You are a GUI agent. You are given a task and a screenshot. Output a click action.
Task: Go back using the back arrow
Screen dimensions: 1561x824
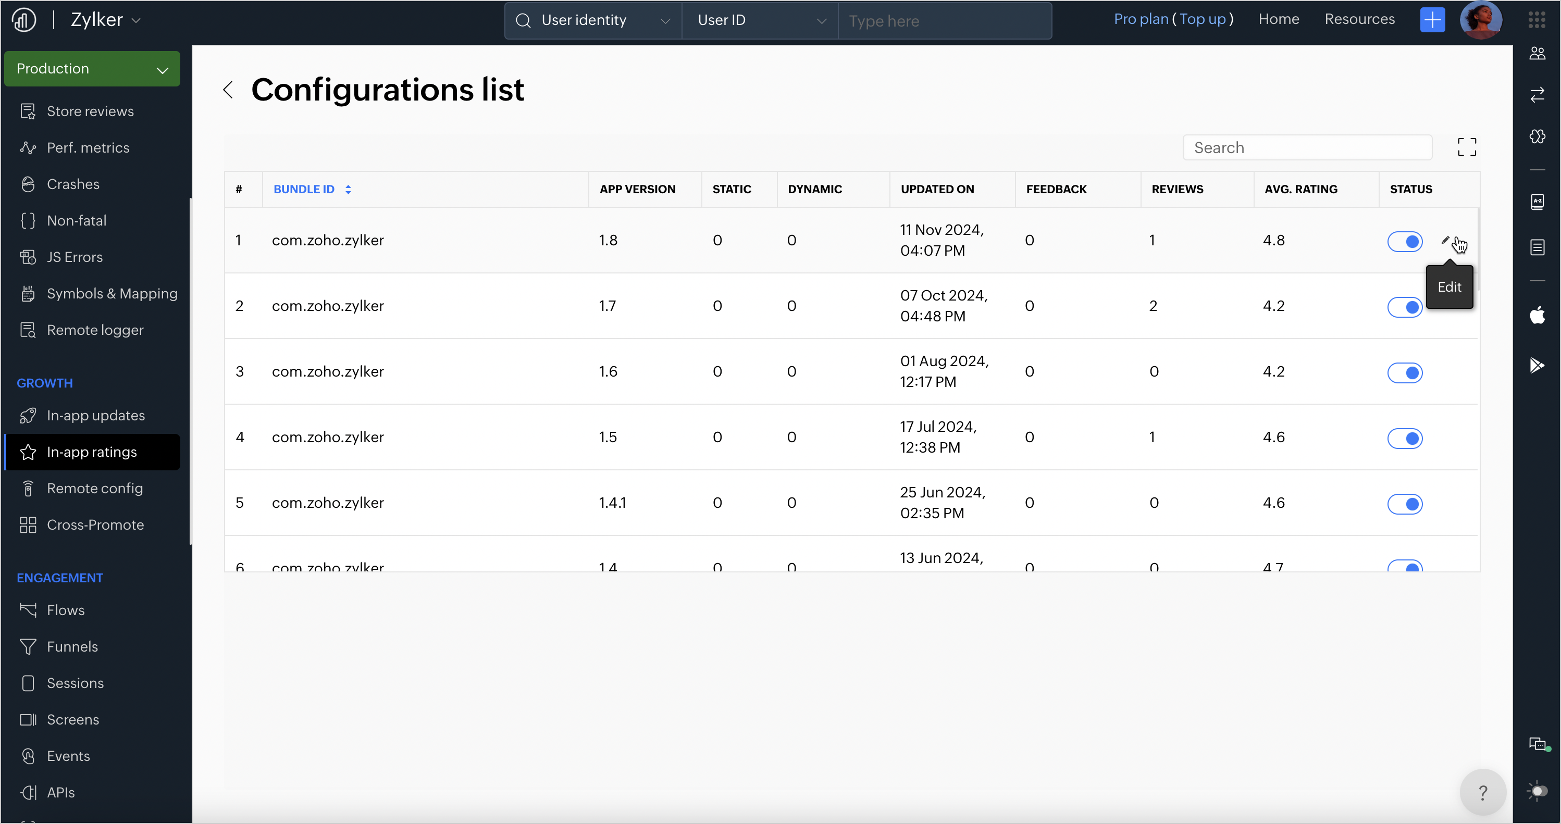[x=228, y=90]
